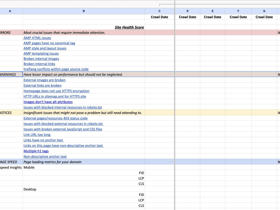280x210 pixels.
Task: Select the speed Insights cell
Action: [x=11, y=167]
